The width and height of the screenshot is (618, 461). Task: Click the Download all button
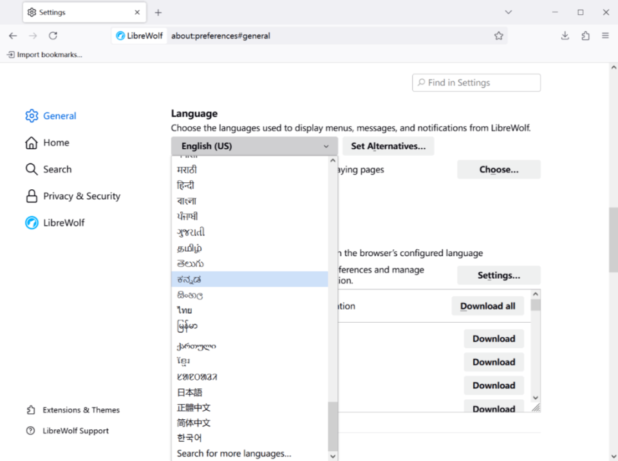(x=487, y=306)
